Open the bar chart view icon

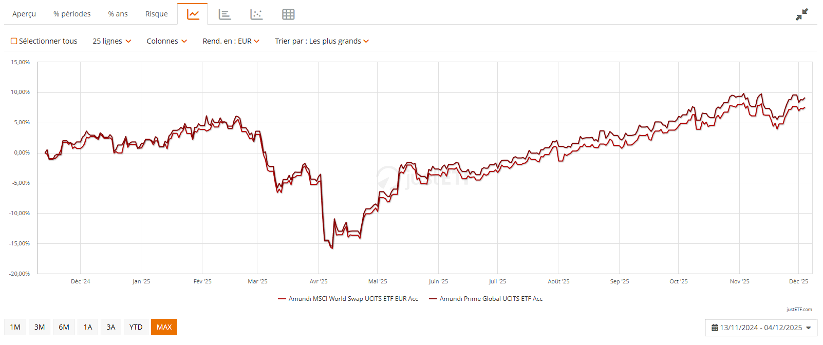(x=225, y=14)
